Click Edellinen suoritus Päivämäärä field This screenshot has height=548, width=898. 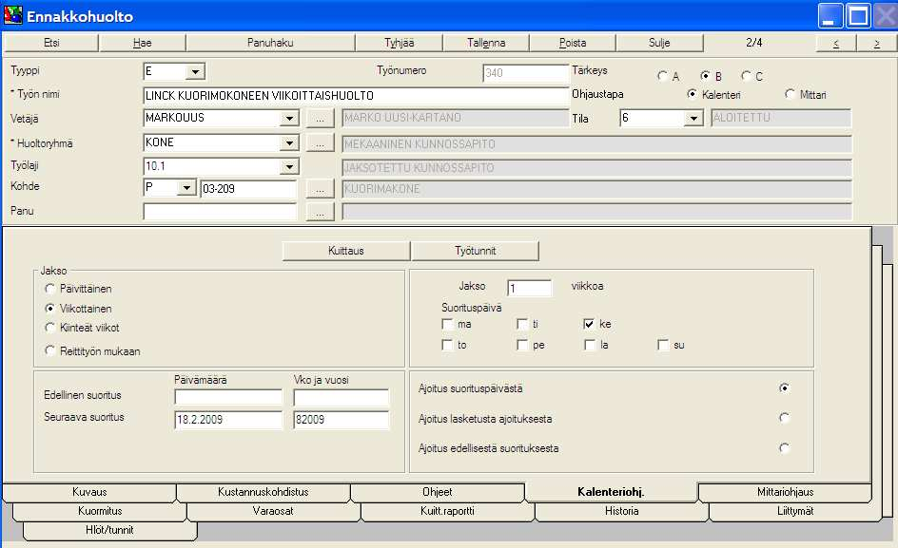pos(228,396)
